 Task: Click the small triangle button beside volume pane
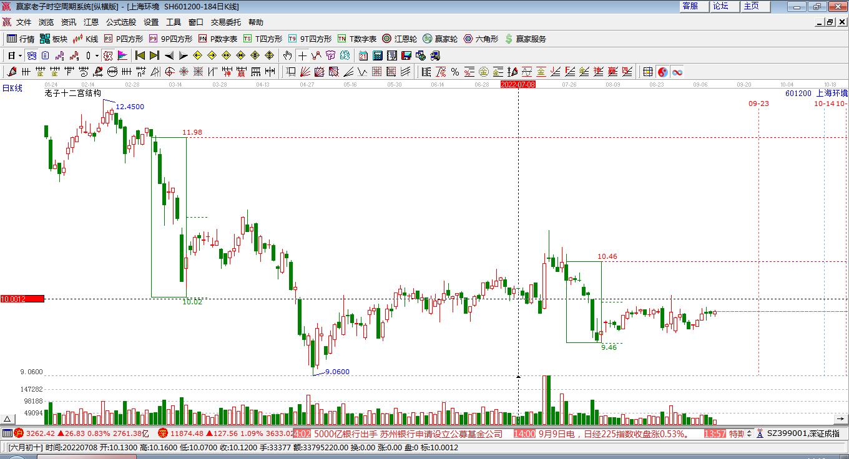click(8, 419)
